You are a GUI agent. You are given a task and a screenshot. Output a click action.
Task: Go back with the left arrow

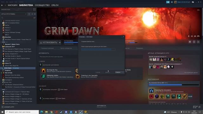coord(2,5)
